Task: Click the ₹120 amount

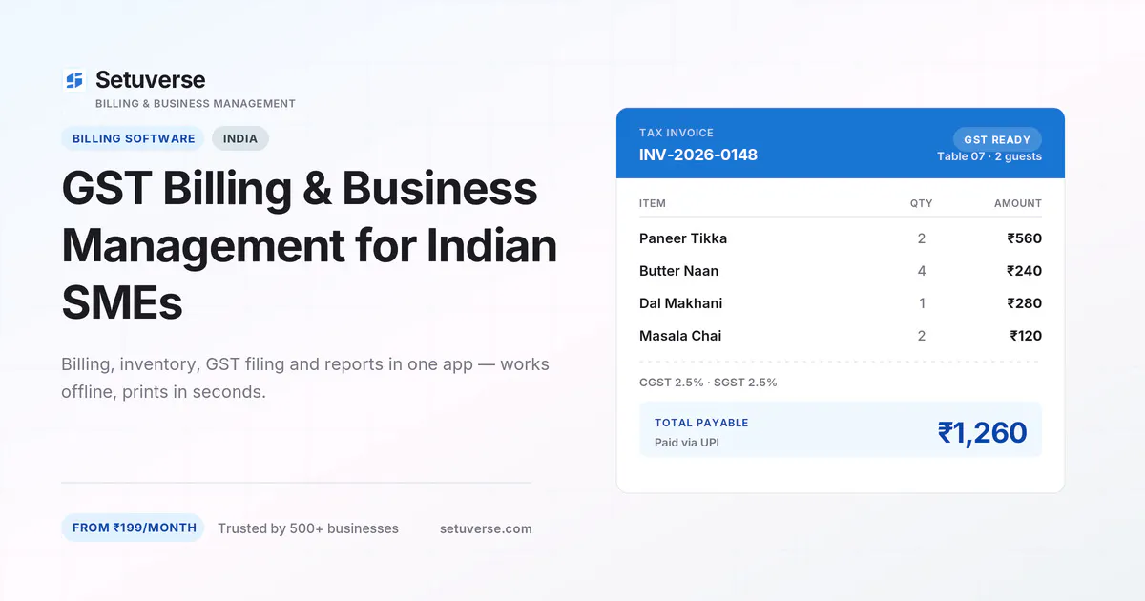Action: point(1026,336)
